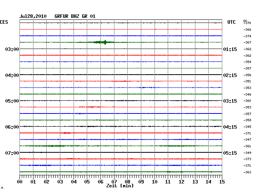Click the DC offset value -358
253x192 pixels.
(247, 120)
